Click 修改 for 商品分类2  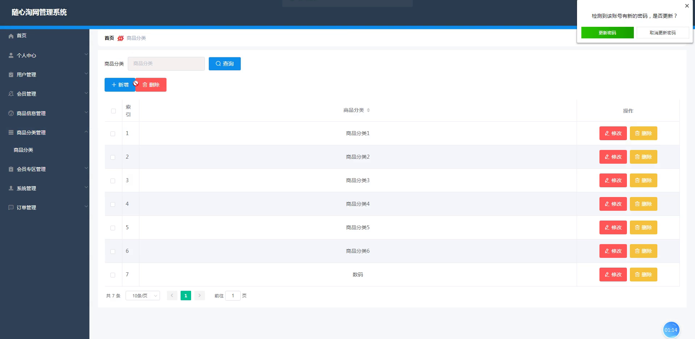[x=613, y=157]
